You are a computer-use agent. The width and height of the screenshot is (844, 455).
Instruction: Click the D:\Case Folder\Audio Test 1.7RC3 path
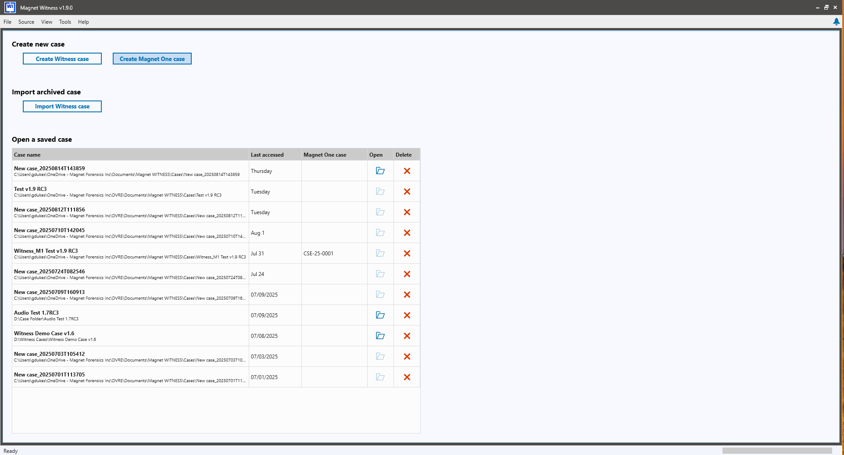[46, 319]
